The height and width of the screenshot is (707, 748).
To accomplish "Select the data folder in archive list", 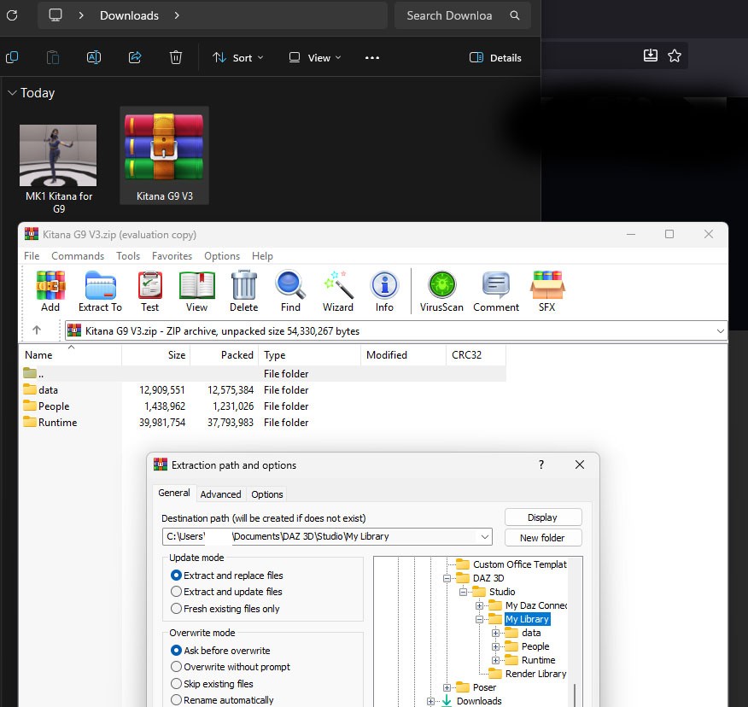I will click(40, 389).
